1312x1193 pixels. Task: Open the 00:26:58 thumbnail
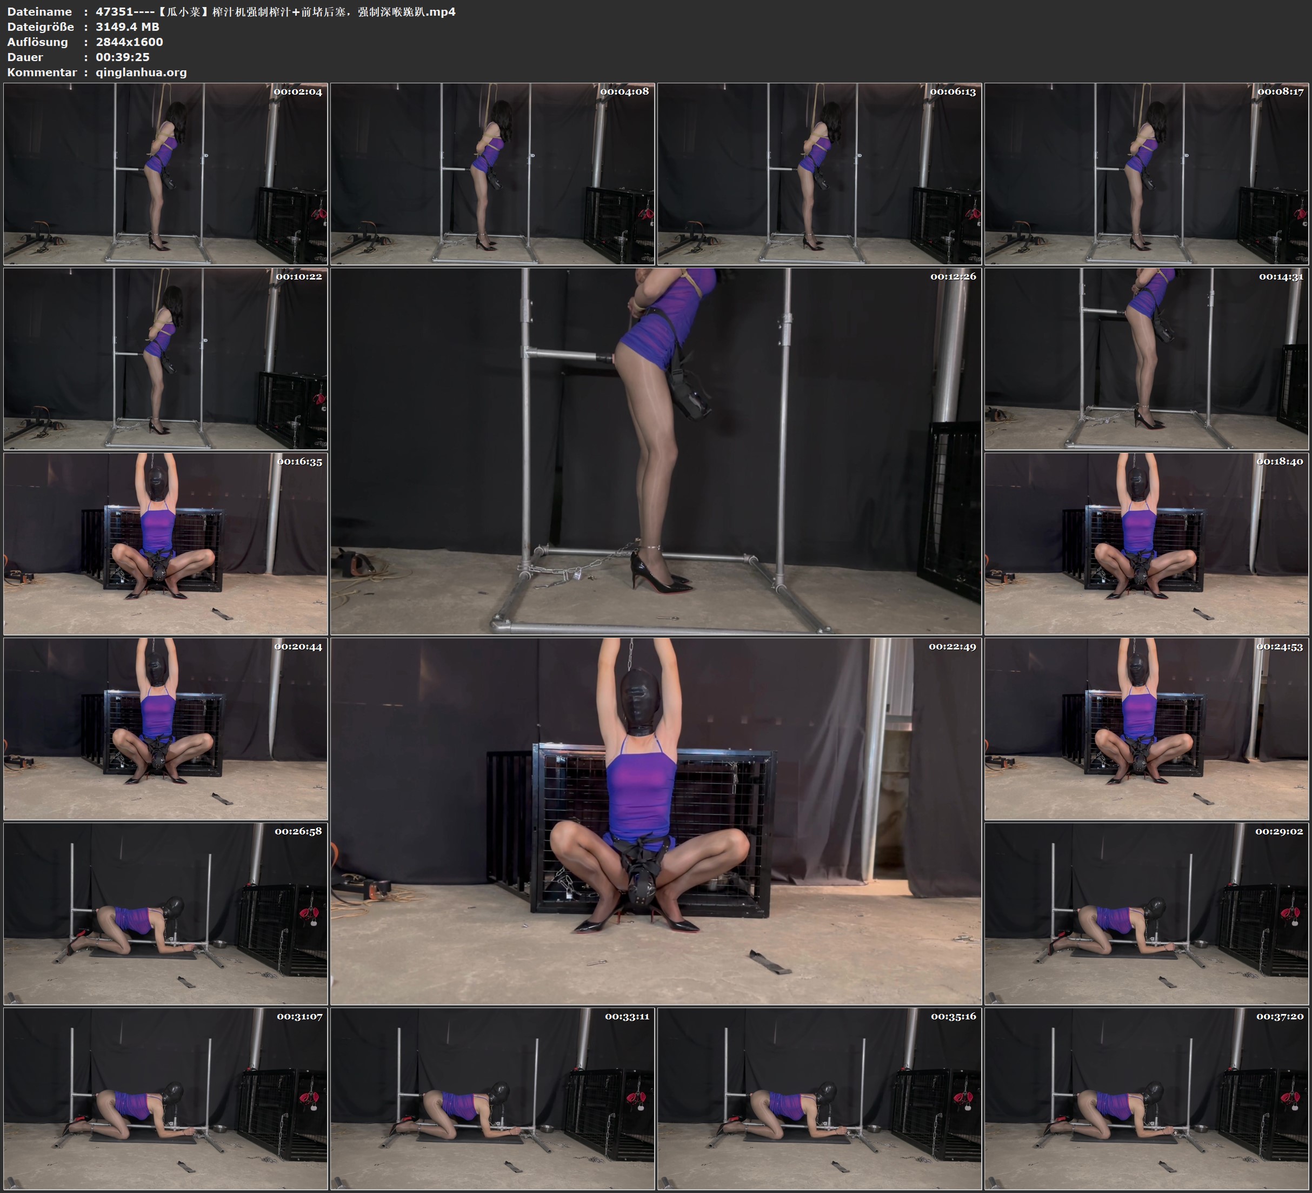(165, 913)
